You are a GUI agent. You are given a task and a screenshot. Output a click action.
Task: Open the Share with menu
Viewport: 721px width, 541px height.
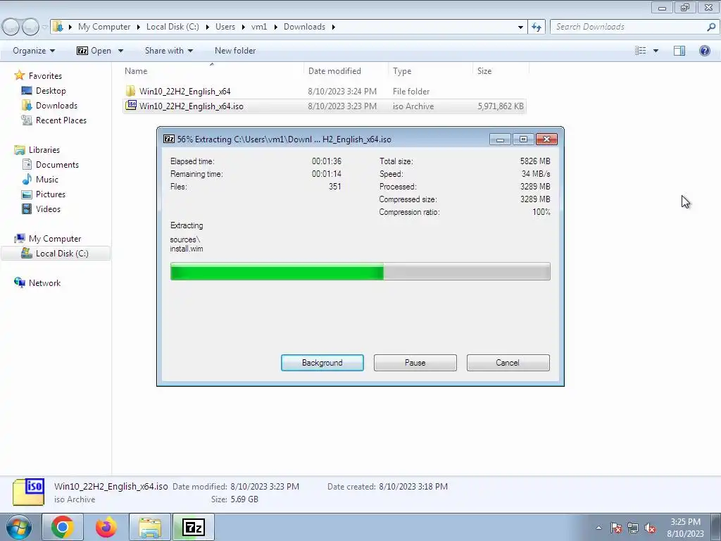(x=169, y=51)
